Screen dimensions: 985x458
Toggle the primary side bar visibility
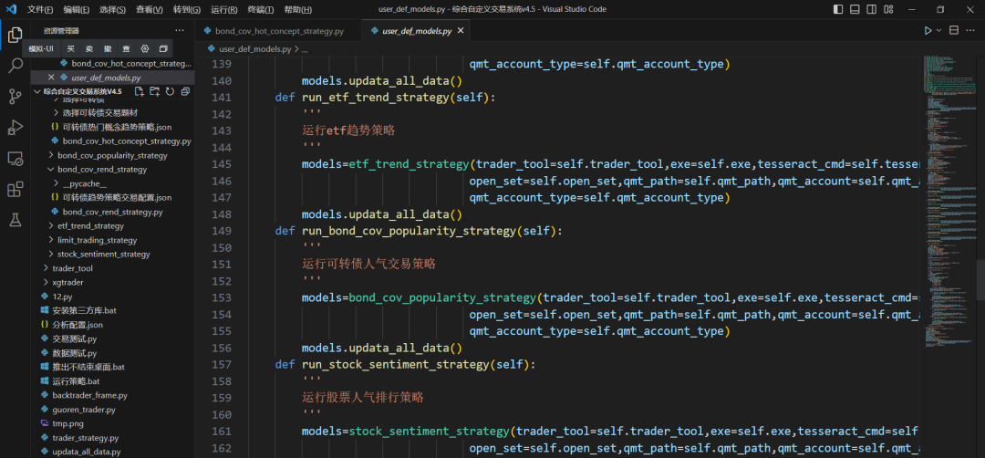(839, 9)
